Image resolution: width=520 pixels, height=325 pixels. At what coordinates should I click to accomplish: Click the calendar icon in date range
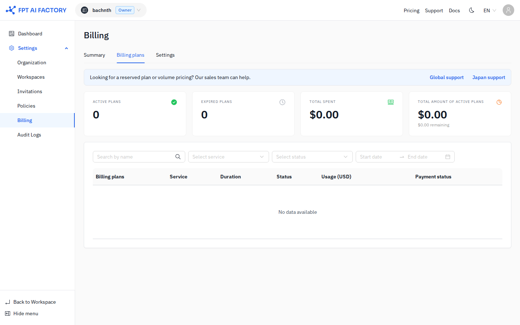pyautogui.click(x=448, y=157)
